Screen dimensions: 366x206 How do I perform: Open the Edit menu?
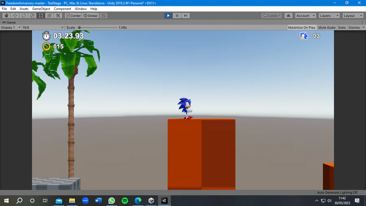click(x=13, y=9)
